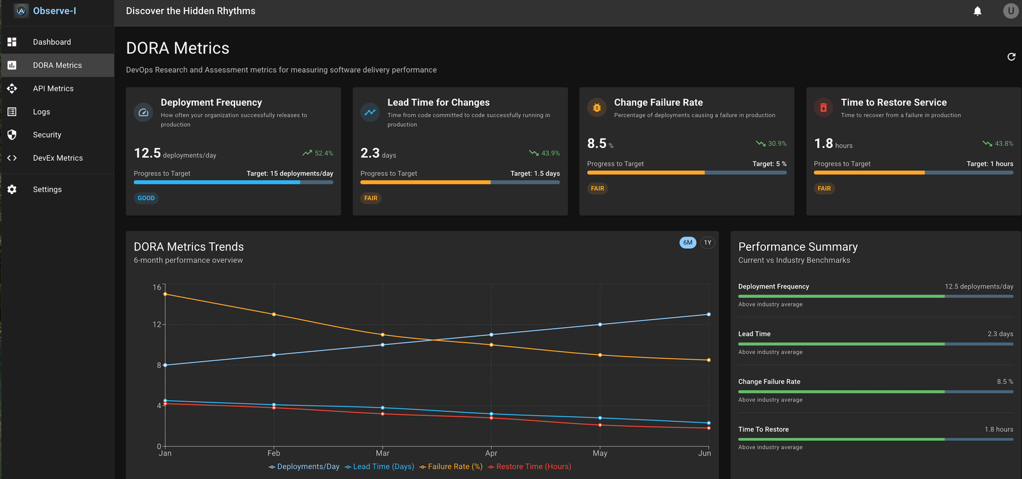Click 'Target: 1 hours' text
Image resolution: width=1022 pixels, height=479 pixels.
(990, 164)
